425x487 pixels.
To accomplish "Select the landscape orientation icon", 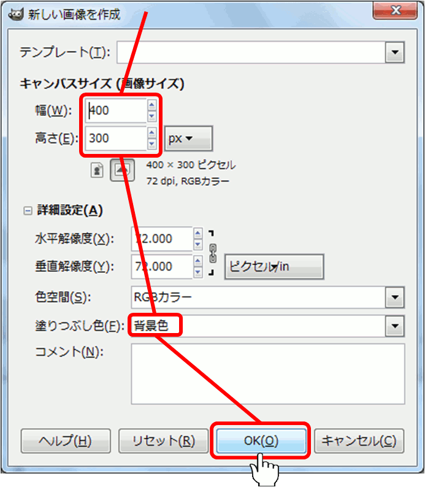I will point(123,170).
